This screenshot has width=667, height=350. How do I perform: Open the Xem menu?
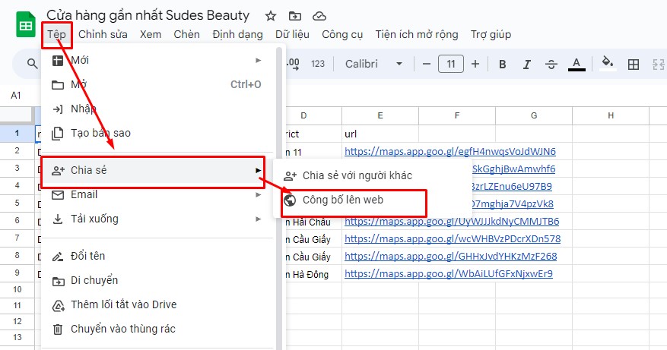[151, 34]
